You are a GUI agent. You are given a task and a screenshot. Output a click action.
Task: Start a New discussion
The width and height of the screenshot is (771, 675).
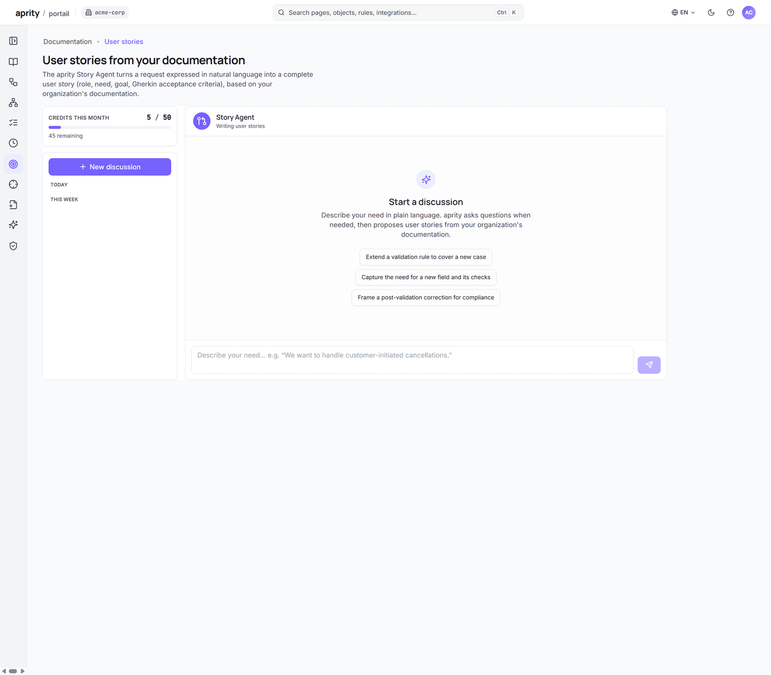(x=110, y=167)
